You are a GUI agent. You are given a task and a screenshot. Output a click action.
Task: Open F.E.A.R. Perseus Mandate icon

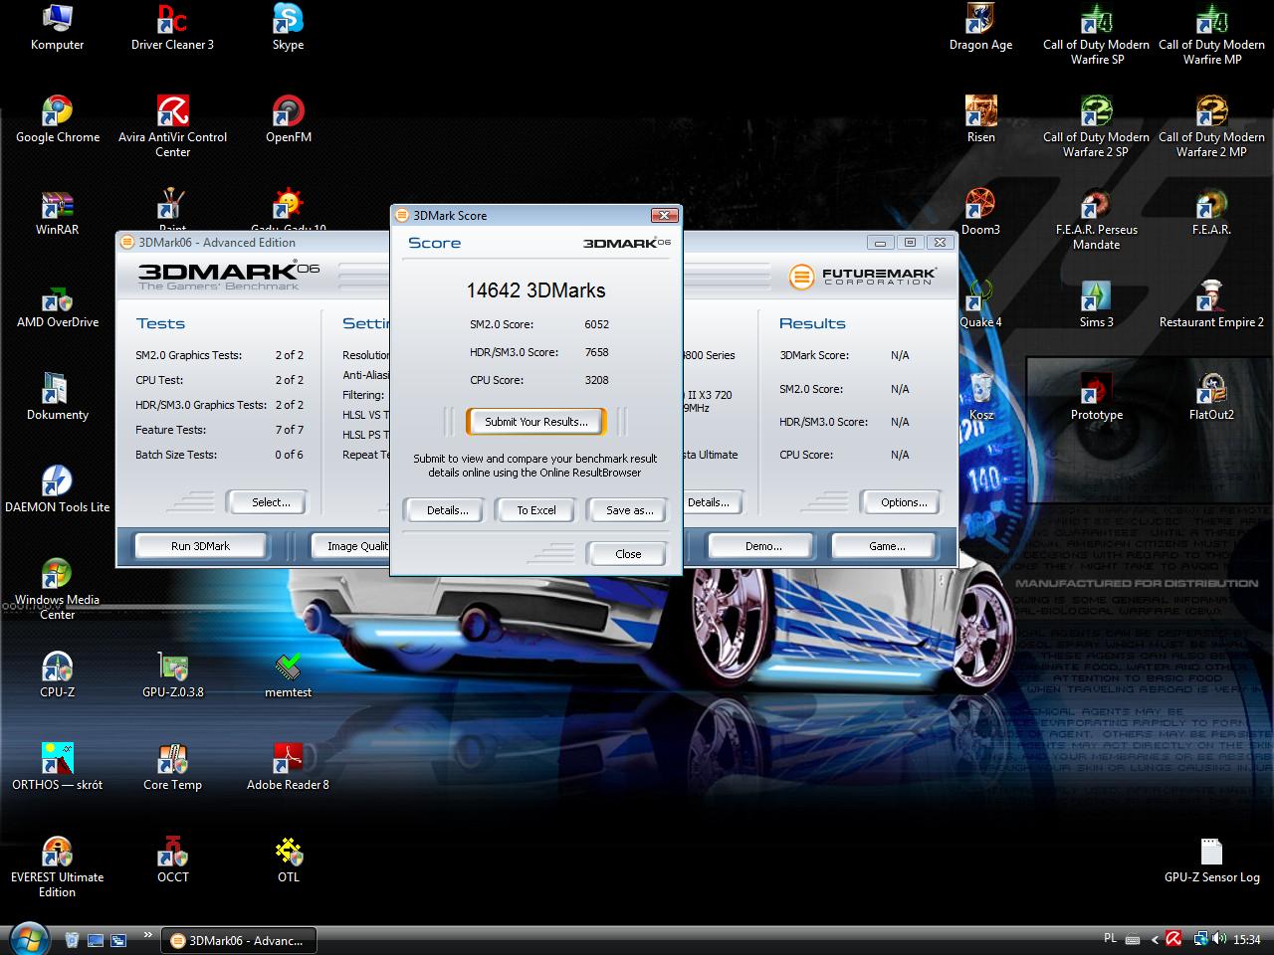point(1096,219)
